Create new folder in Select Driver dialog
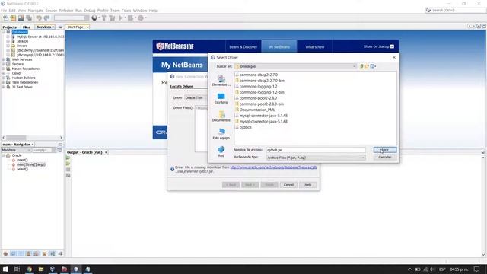 tap(367, 66)
